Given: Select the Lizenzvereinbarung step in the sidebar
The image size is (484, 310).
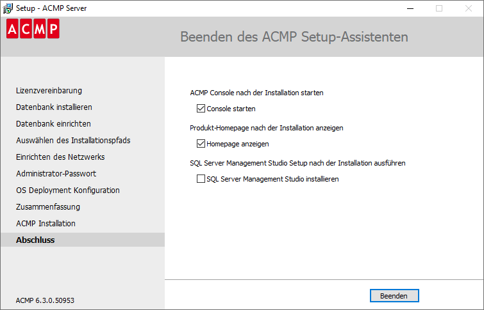Looking at the screenshot, I should coord(49,91).
